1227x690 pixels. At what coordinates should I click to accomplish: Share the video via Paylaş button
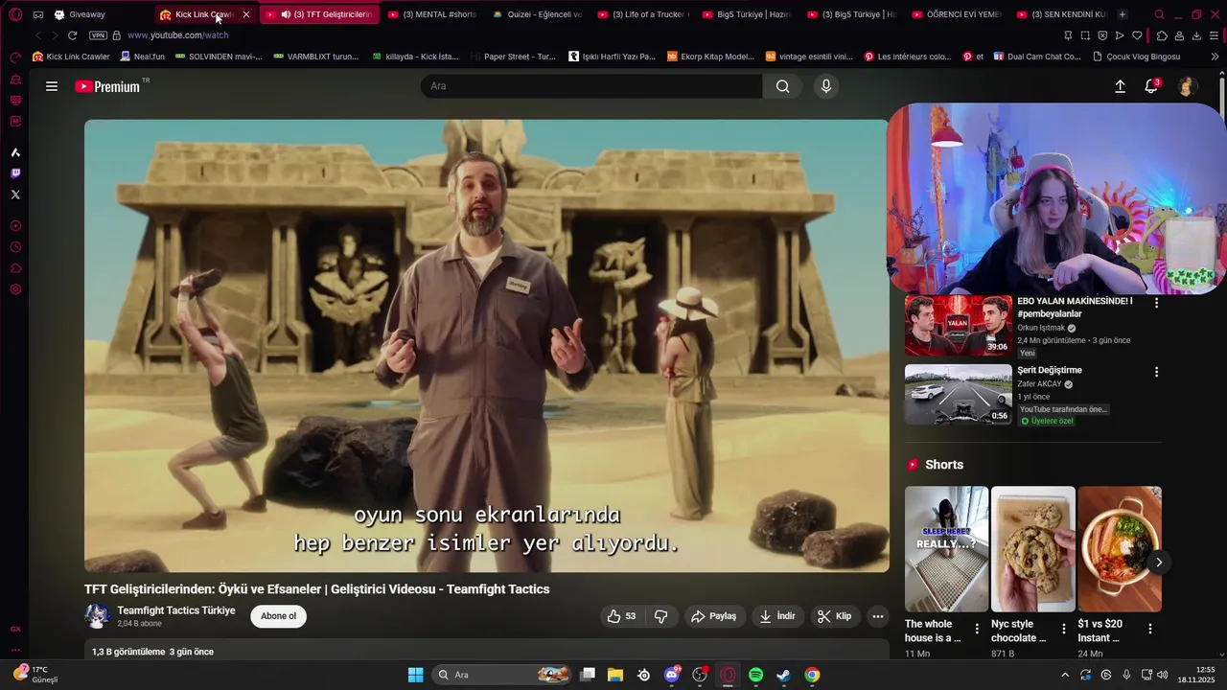point(714,616)
